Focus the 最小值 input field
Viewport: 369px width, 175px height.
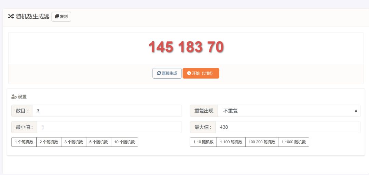(109, 127)
